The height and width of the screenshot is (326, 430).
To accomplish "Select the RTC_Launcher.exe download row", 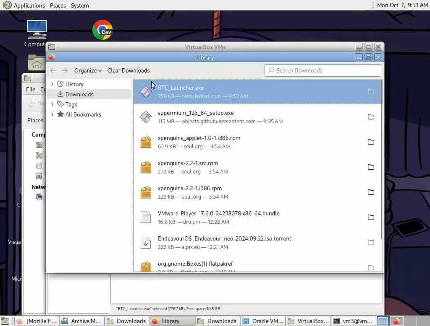I will click(x=257, y=92).
